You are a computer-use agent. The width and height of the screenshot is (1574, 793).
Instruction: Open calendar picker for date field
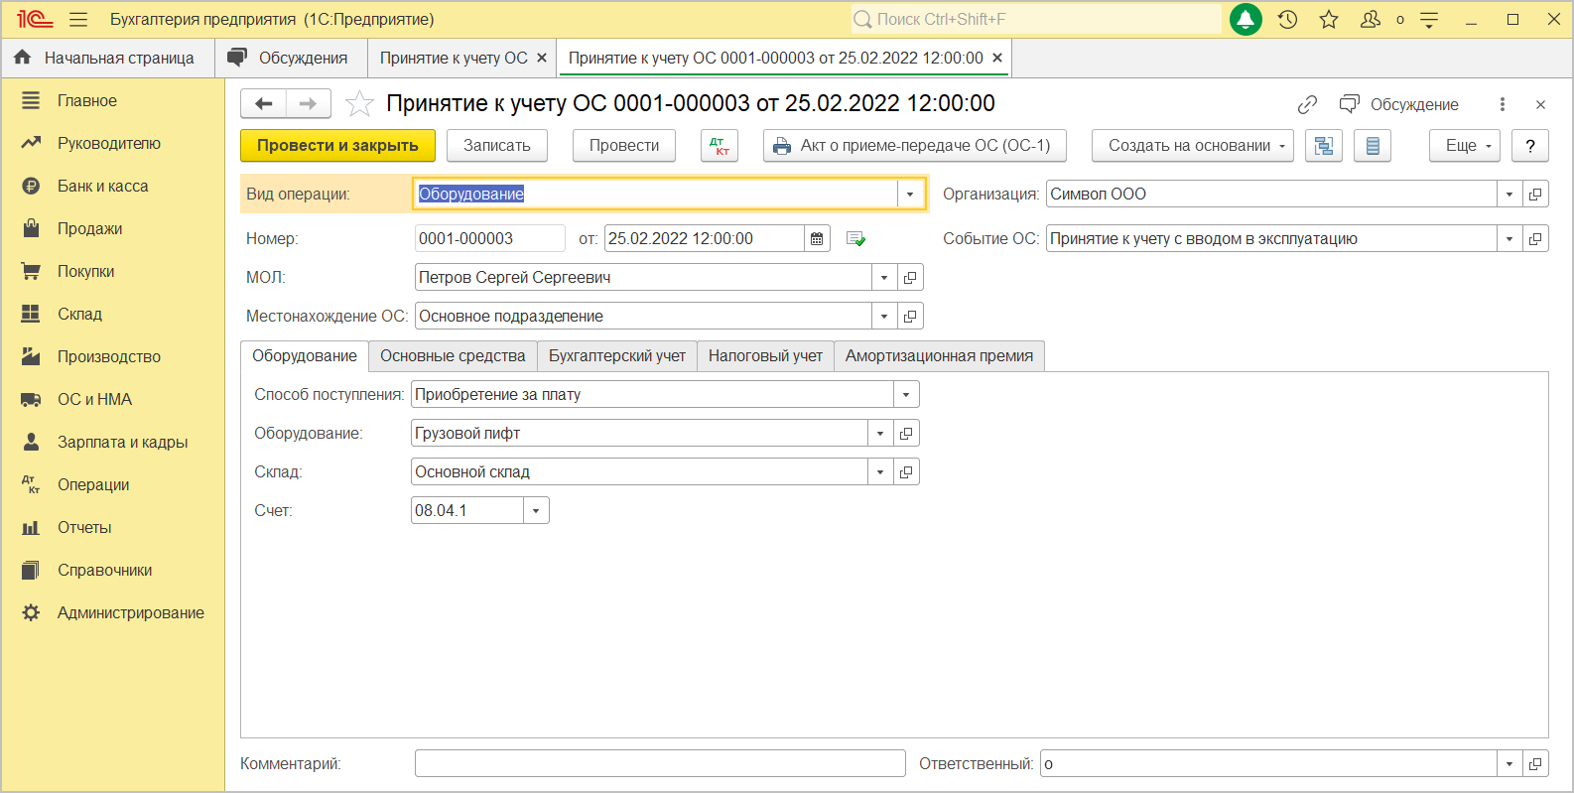point(817,238)
